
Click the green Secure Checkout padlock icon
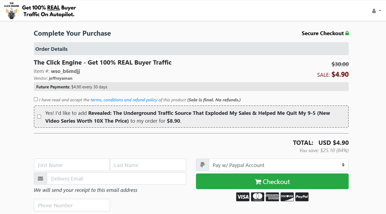tap(347, 33)
